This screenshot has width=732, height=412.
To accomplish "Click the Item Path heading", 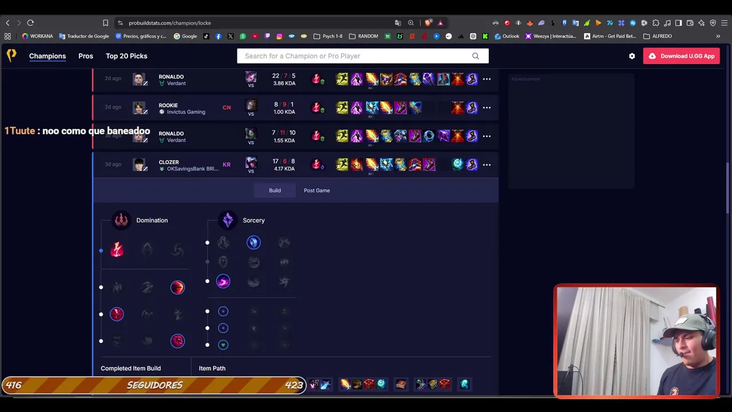I will [212, 369].
